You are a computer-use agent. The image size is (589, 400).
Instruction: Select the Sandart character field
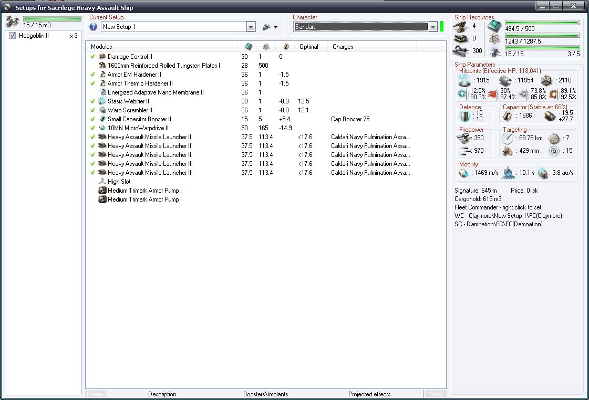[x=360, y=27]
